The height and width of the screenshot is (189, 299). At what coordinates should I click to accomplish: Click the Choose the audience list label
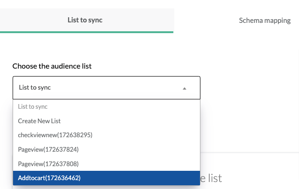click(52, 66)
